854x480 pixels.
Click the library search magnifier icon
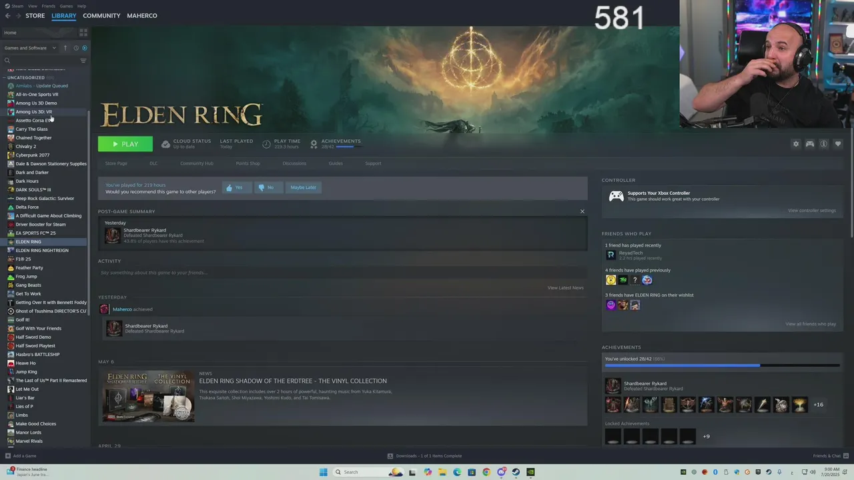click(x=7, y=61)
